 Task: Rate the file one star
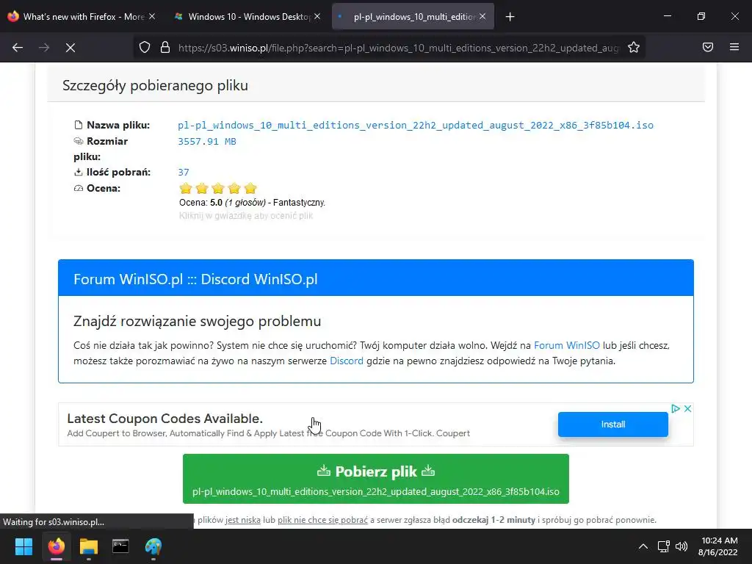coord(186,188)
